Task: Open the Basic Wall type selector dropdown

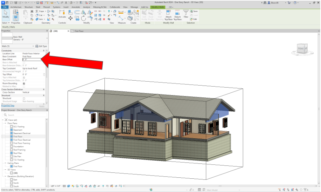Action: tap(47, 38)
